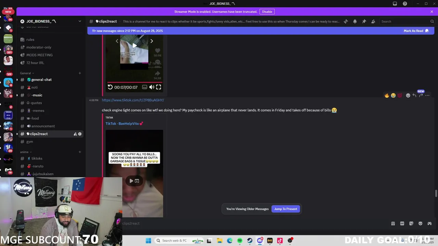The width and height of the screenshot is (438, 246).
Task: Open Steam from the taskbar
Action: coord(250,241)
